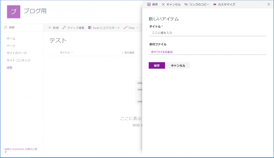Image resolution: width=274 pixels, height=158 pixels.
Task: Click the plus icon for 新規
Action: pyautogui.click(x=50, y=28)
